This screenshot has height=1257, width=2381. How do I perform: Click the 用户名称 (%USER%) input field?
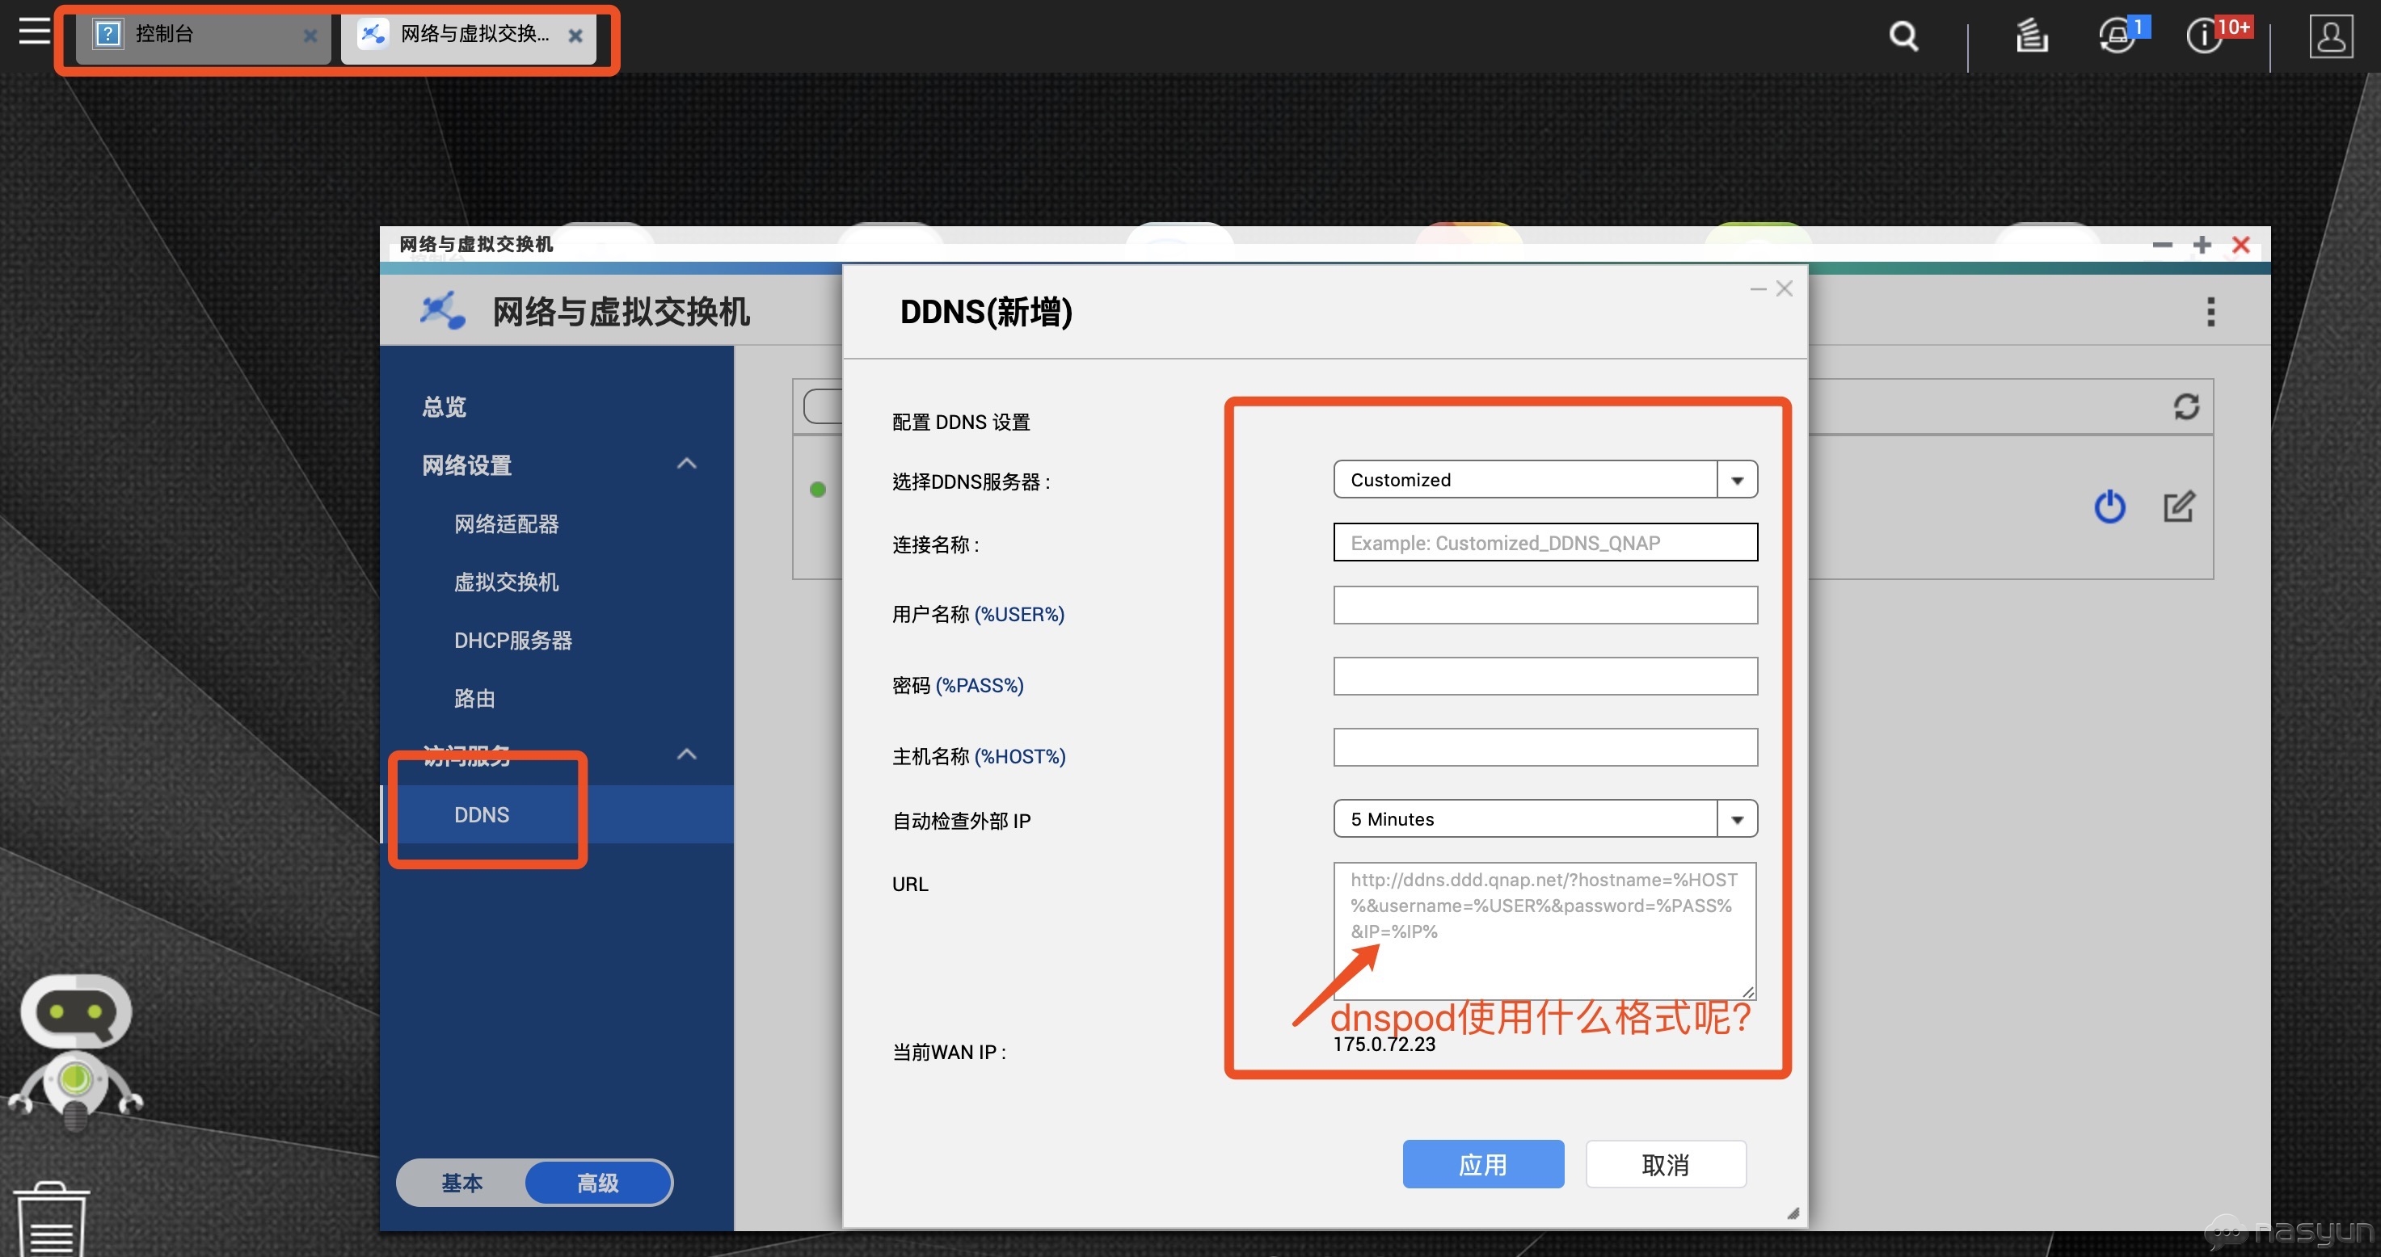tap(1544, 605)
